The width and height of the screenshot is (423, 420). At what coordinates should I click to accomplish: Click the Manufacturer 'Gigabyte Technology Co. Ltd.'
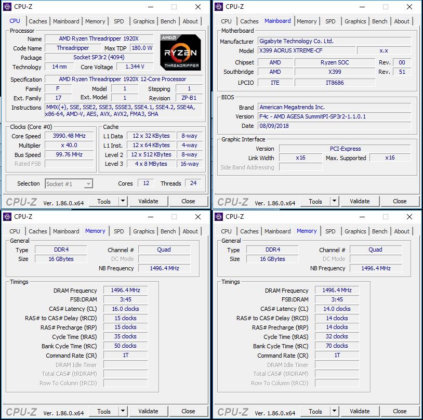pos(335,41)
